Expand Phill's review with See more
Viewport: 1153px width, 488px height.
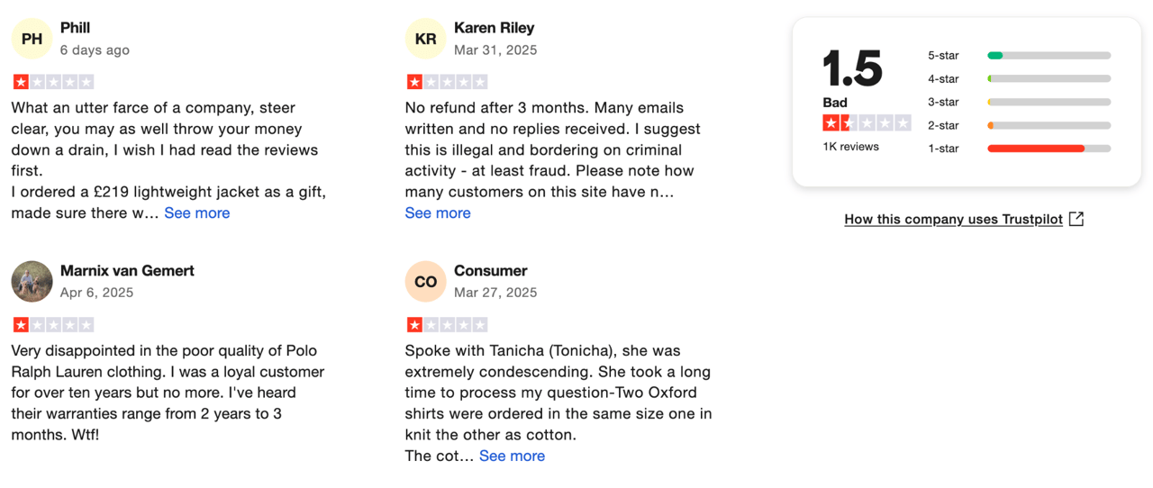[x=196, y=213]
